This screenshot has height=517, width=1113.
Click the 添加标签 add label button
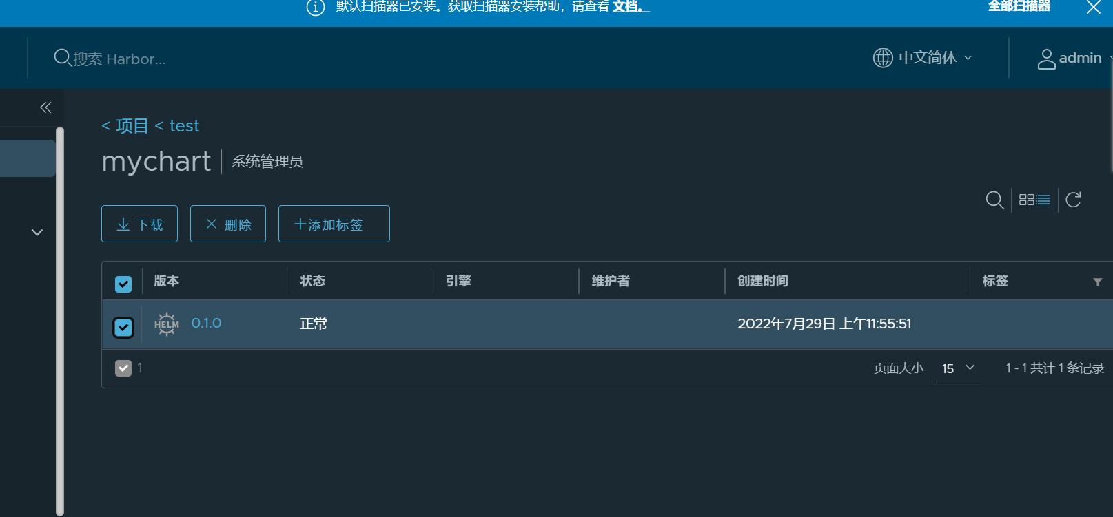(x=334, y=224)
